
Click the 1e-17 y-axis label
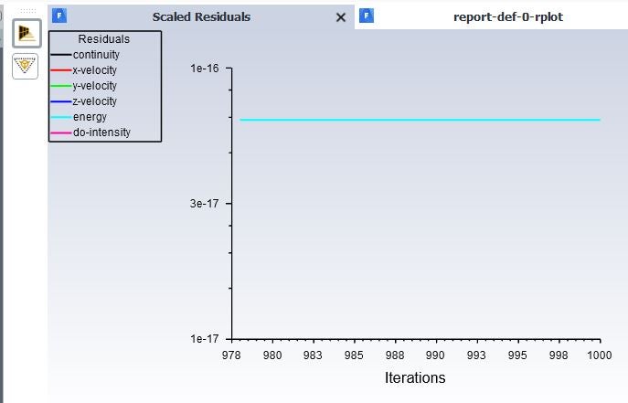click(x=205, y=339)
